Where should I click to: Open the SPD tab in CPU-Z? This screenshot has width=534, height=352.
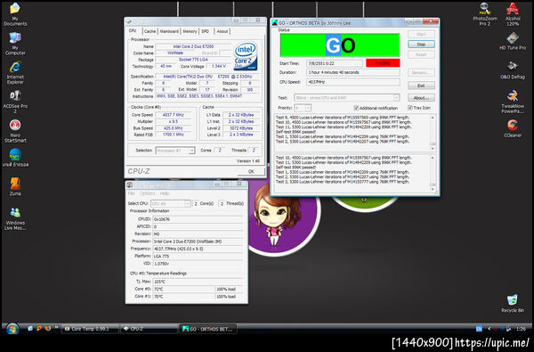pyautogui.click(x=206, y=31)
